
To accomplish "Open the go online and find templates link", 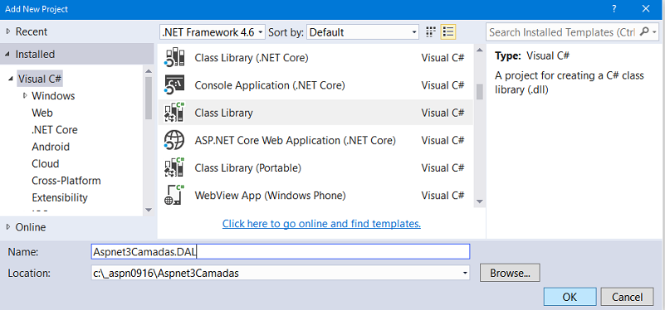I will click(321, 223).
